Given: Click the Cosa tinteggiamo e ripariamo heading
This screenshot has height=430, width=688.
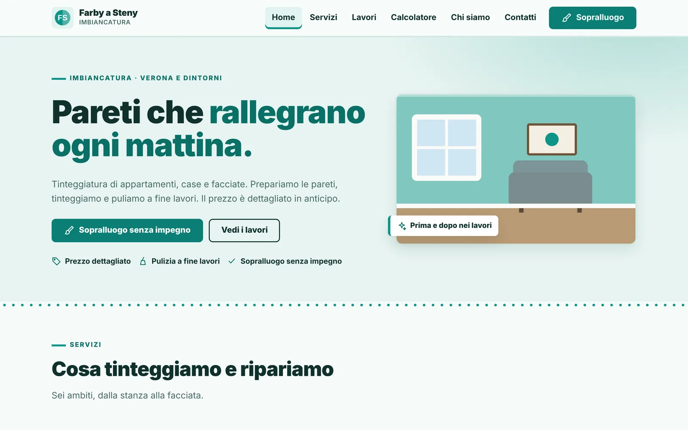Looking at the screenshot, I should click(x=193, y=369).
